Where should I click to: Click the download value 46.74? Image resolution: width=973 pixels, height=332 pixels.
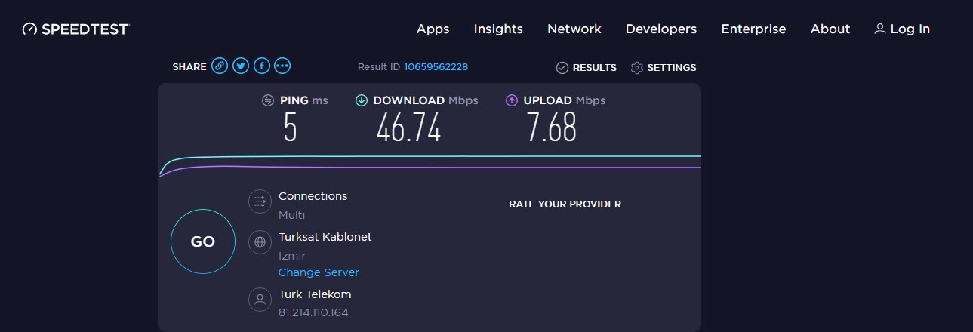[x=408, y=128]
